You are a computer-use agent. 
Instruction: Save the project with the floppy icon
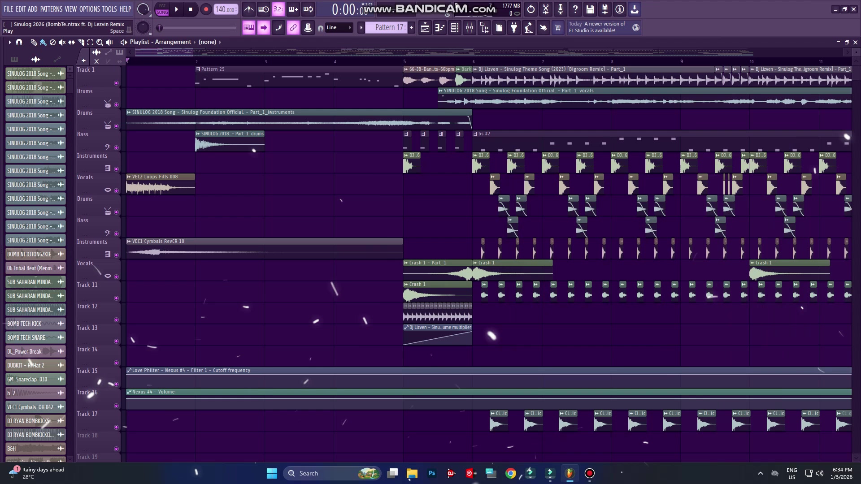point(590,9)
